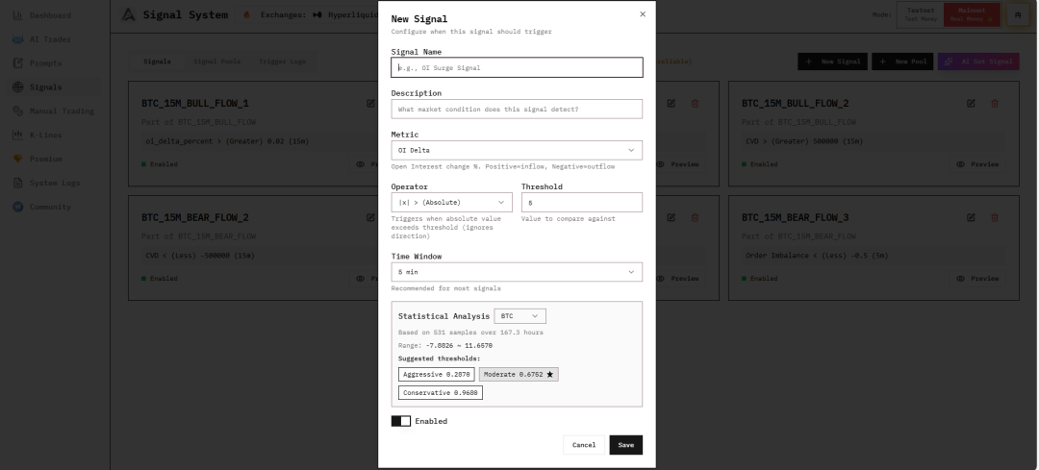Click the Signal System logo icon
Image resolution: width=1039 pixels, height=470 pixels.
(129, 14)
